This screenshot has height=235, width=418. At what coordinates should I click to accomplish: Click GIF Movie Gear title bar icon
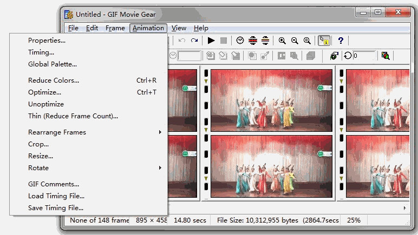tap(69, 15)
